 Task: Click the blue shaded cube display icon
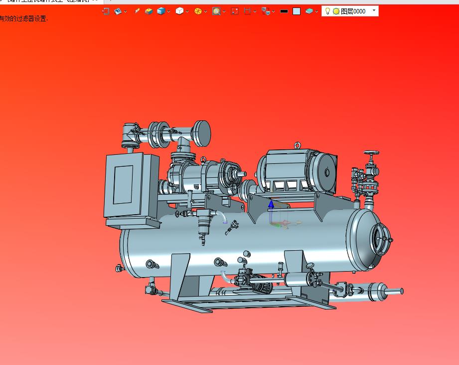[x=161, y=11]
